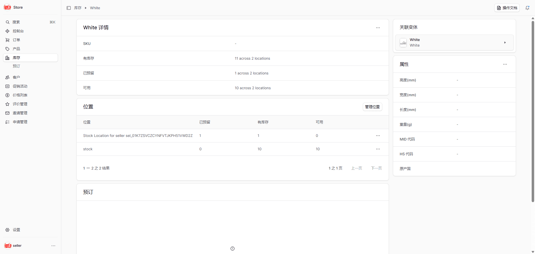This screenshot has width=535, height=254.
Task: Open 设置 gear icon in sidebar
Action: click(8, 230)
